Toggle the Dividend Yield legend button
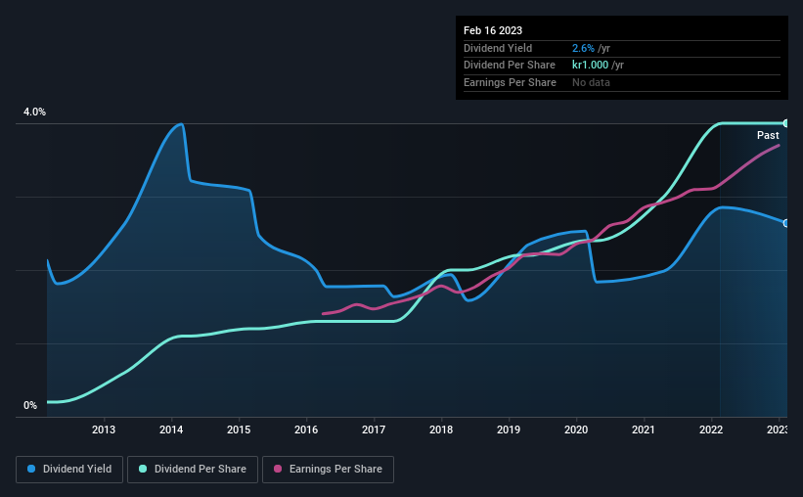This screenshot has width=803, height=497. (x=69, y=470)
